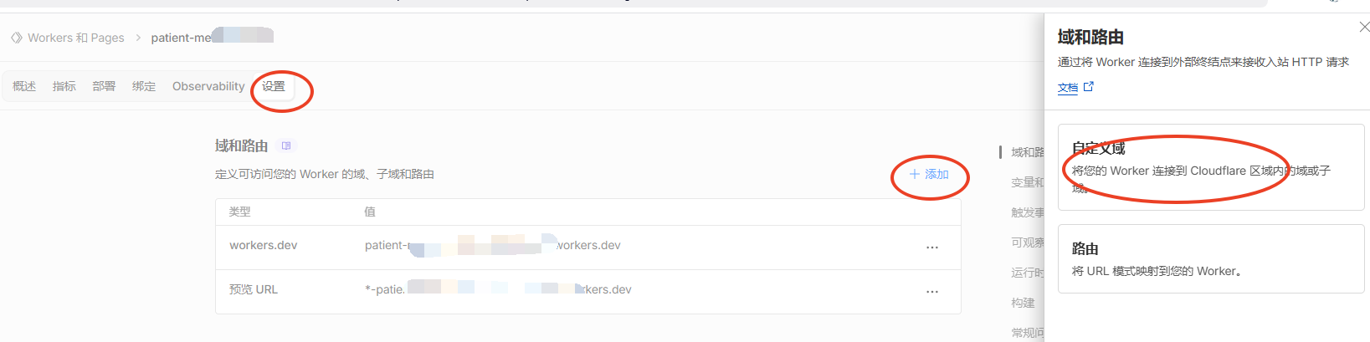The image size is (1370, 342).
Task: Close the 域和路由 side panel
Action: click(1363, 27)
